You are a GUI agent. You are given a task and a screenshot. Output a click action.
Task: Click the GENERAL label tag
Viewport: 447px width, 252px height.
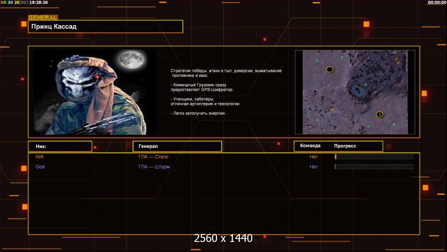point(43,17)
